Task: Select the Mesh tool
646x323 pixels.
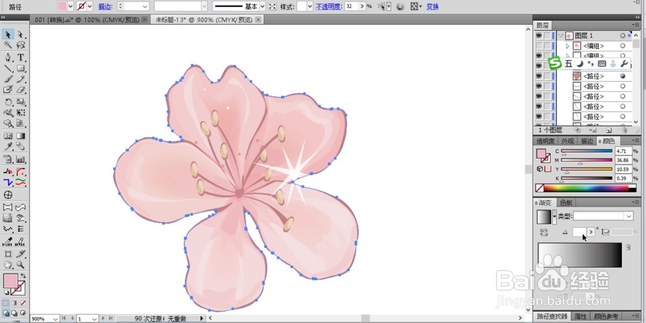Action: click(x=8, y=136)
